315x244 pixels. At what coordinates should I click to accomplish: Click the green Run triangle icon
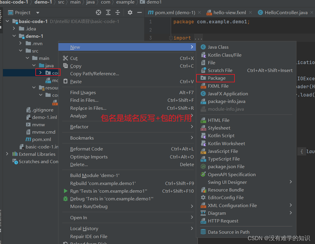(x=65, y=191)
